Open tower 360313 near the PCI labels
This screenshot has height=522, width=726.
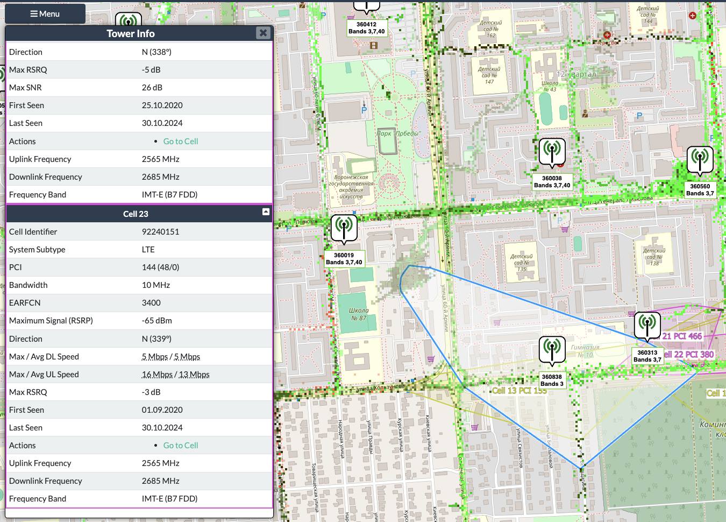coord(647,326)
